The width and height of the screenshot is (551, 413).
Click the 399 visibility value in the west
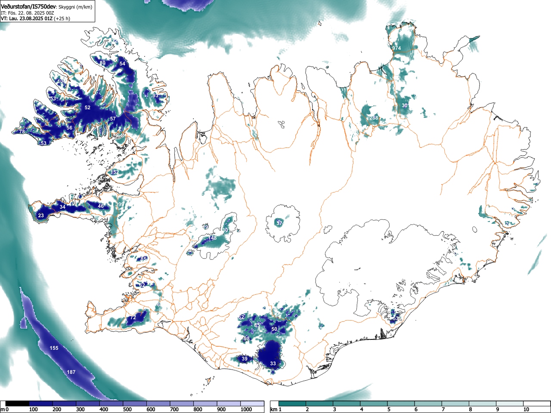tap(120, 204)
